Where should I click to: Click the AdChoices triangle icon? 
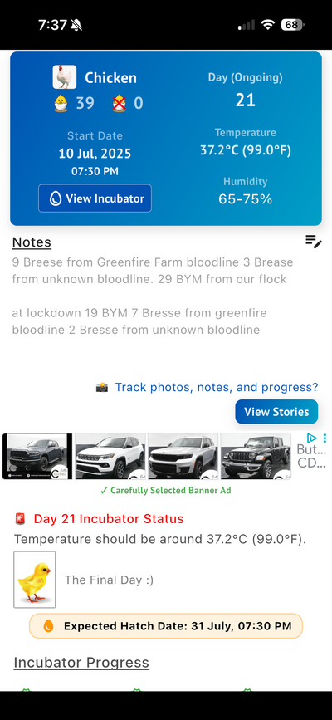pos(312,438)
